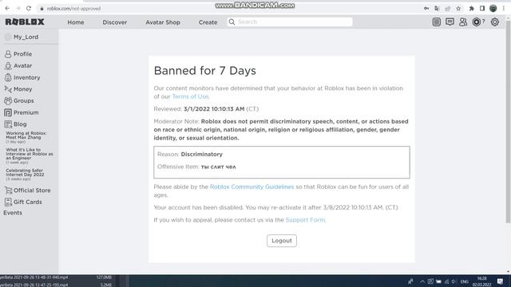Open Inventory in the sidebar
Screen dimensions: 511x287
(x=22, y=77)
